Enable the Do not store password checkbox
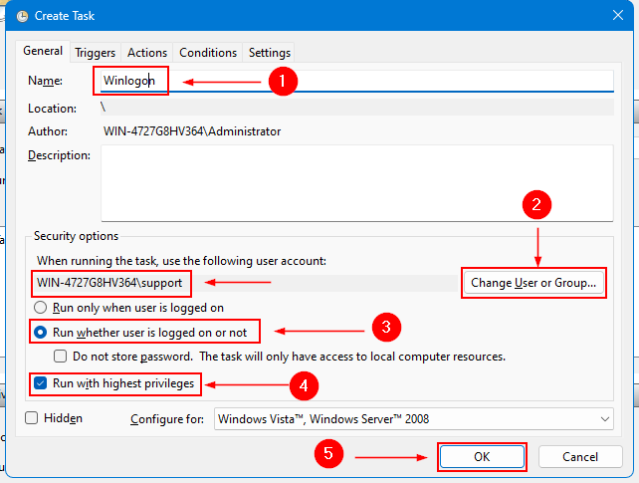 pyautogui.click(x=62, y=356)
